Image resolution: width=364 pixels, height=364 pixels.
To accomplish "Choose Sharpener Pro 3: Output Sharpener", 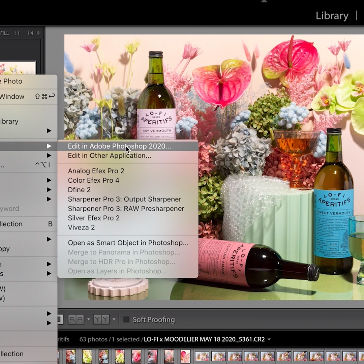I will [x=128, y=199].
